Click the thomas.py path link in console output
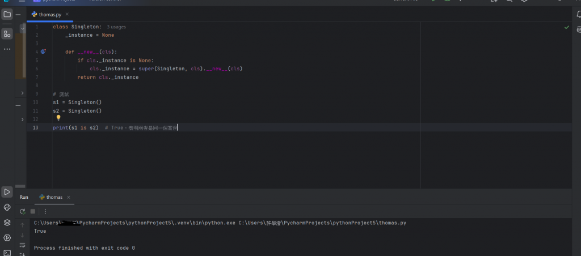The image size is (581, 256). pos(322,223)
